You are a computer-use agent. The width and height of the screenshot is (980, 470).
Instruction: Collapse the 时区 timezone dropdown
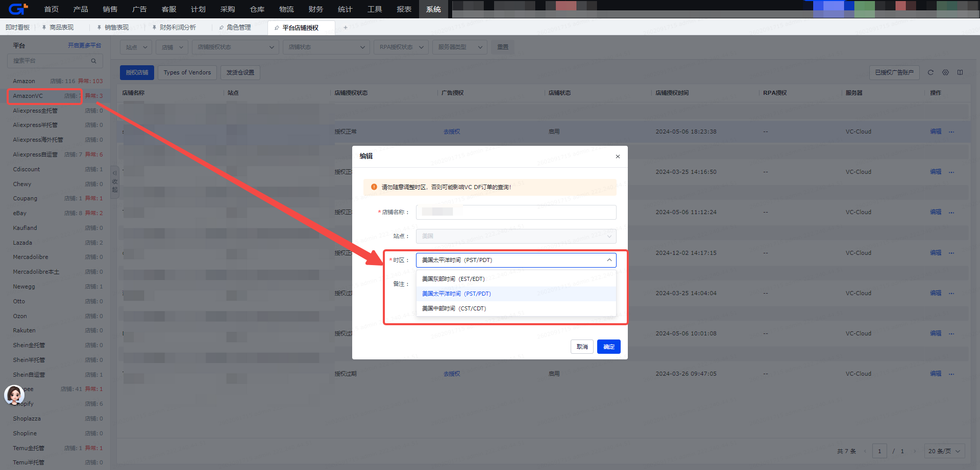(609, 260)
